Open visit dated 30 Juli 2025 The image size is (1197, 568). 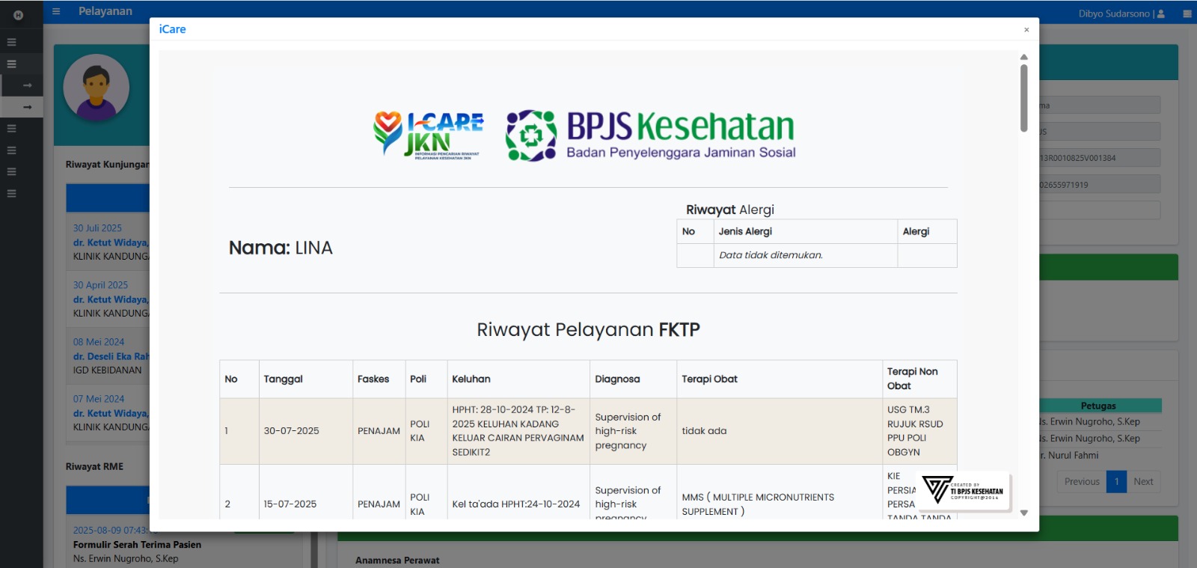click(97, 228)
